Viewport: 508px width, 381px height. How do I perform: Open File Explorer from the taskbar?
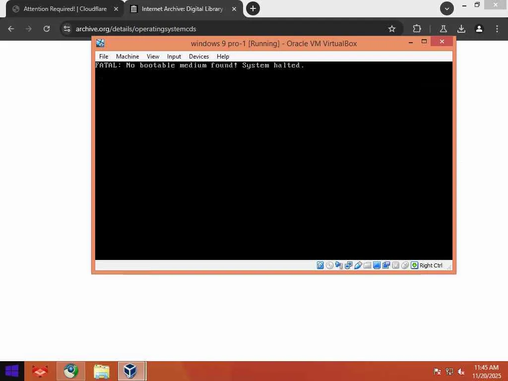tap(101, 371)
